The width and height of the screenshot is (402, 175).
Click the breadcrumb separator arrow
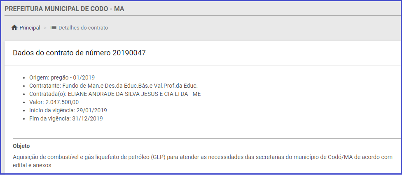point(45,28)
